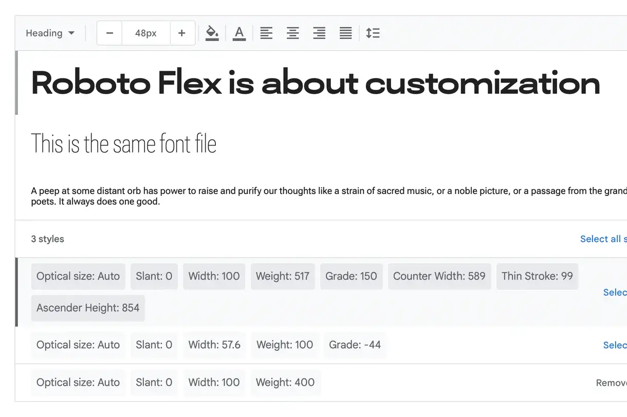Click 'This is the same font file' text
The image size is (627, 417).
[x=124, y=144]
